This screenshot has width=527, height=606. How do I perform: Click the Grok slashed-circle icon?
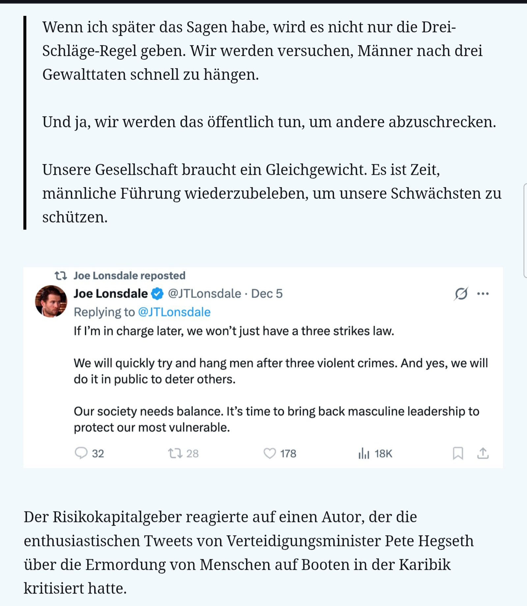pos(461,293)
